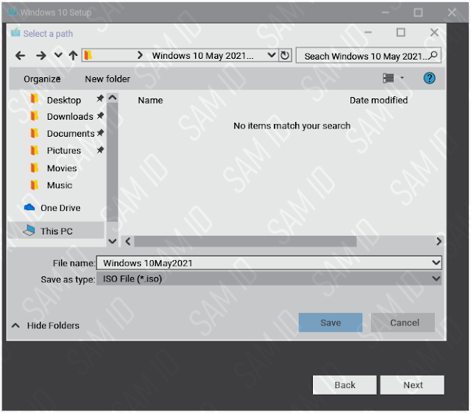The image size is (471, 413).
Task: Open the Organize menu
Action: pos(42,79)
